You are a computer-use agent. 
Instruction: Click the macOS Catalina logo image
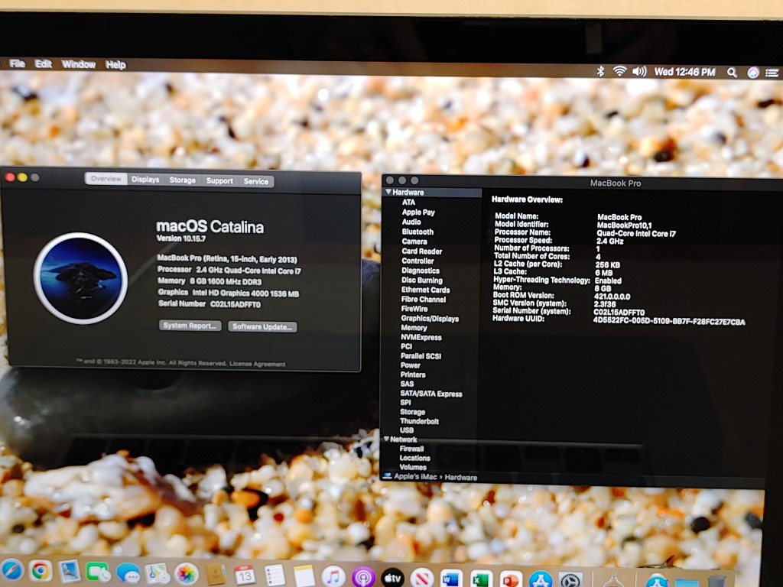pyautogui.click(x=80, y=278)
